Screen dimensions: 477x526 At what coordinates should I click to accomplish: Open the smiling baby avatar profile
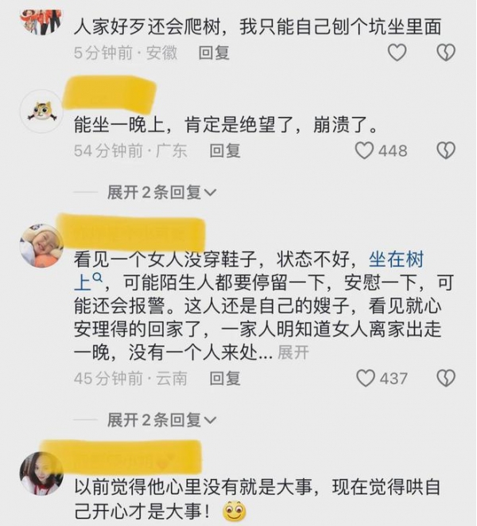(41, 246)
